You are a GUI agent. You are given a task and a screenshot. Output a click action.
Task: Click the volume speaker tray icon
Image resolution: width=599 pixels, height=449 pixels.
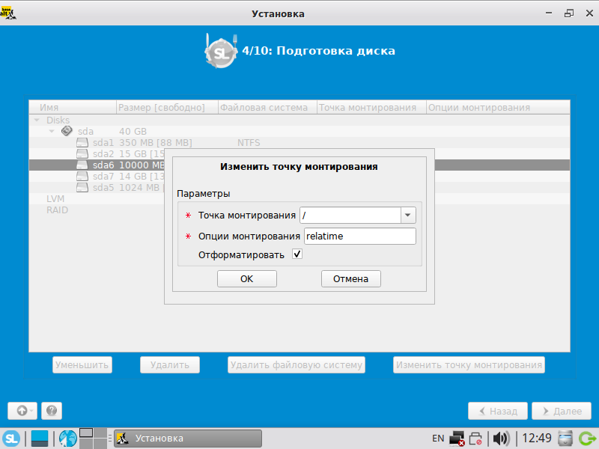pyautogui.click(x=501, y=439)
